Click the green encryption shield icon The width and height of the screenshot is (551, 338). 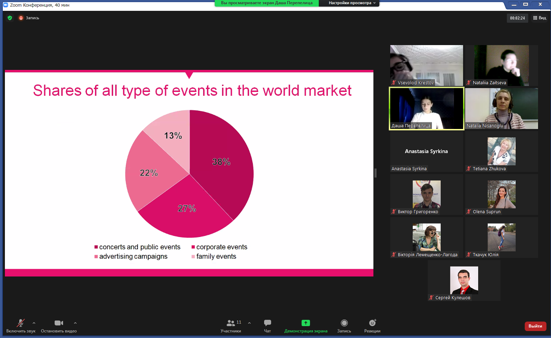tap(10, 18)
